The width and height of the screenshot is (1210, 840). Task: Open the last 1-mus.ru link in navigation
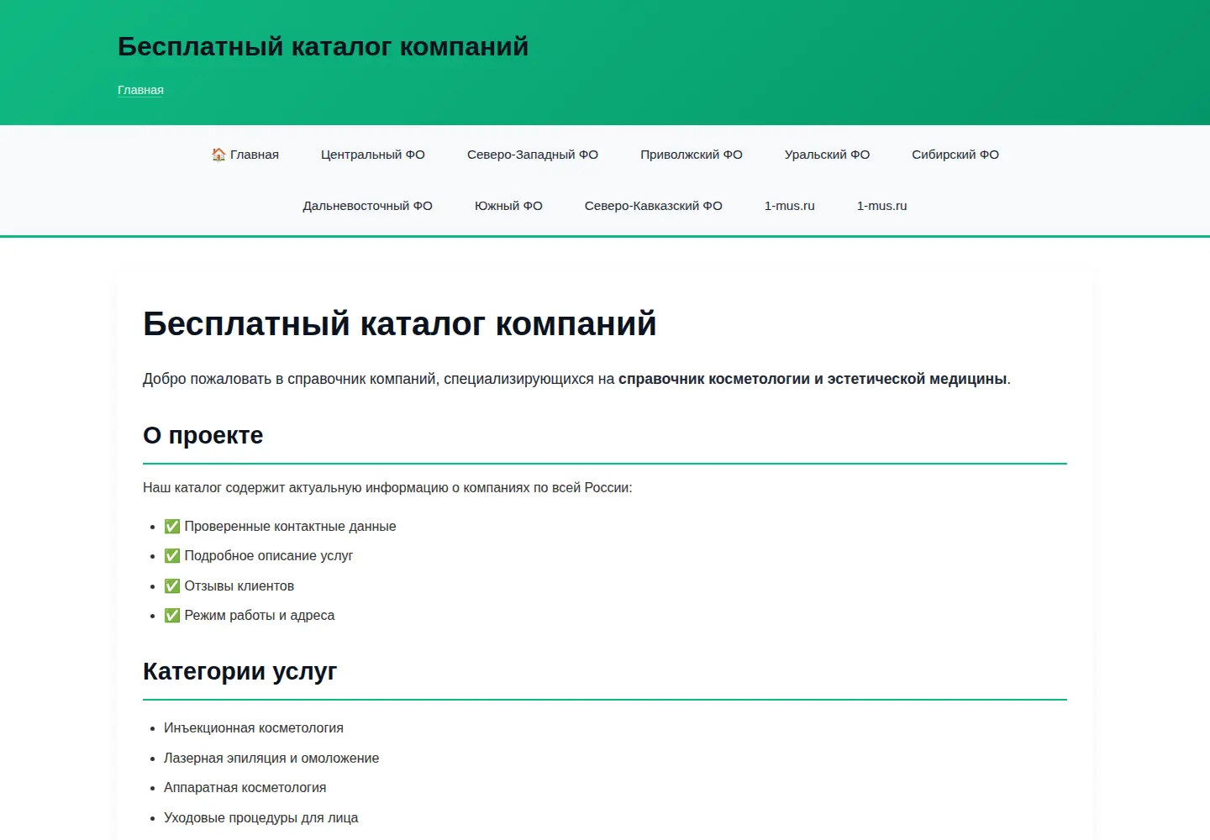882,206
